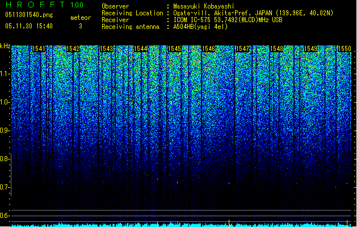The height and width of the screenshot is (227, 357).
Task: Click the 'Observer' field label
Action: click(x=115, y=6)
